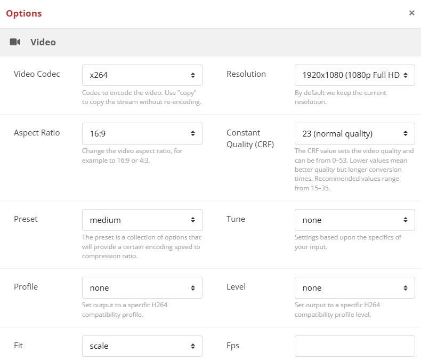421x360 pixels.
Task: Click the Preset label
Action: [x=26, y=219]
